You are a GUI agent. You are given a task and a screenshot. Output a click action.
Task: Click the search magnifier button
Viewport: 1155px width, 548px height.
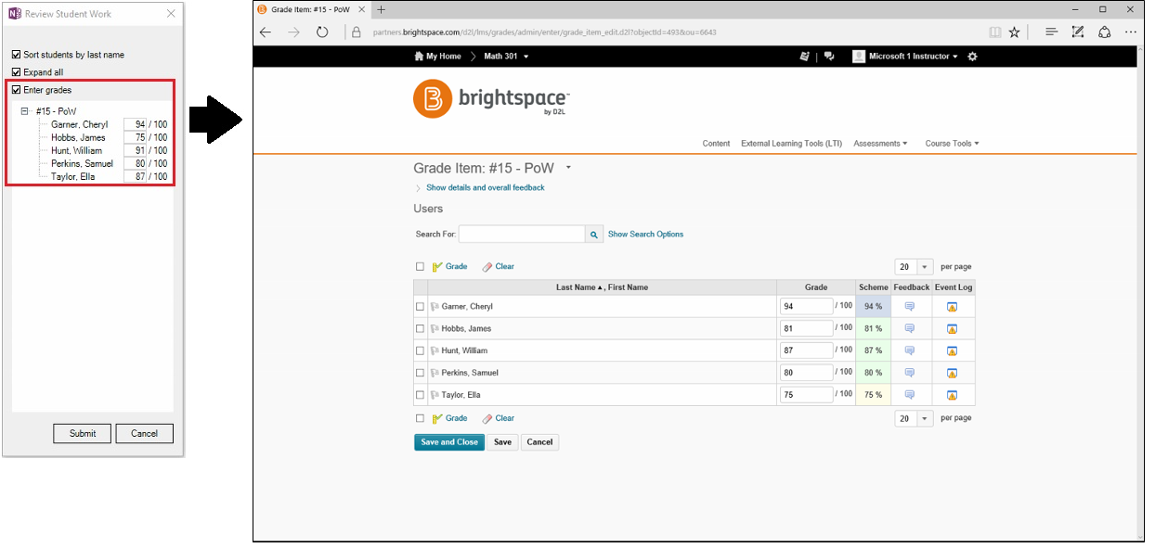[x=594, y=235]
